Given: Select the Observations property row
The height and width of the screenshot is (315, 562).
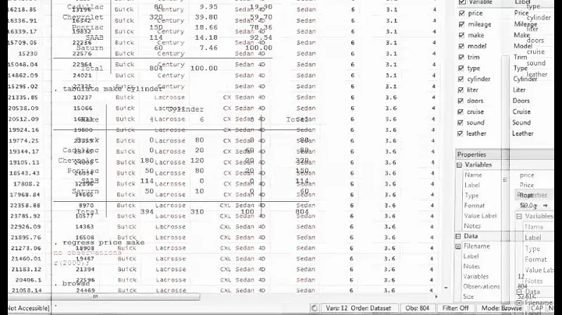Looking at the screenshot, I should tap(482, 286).
